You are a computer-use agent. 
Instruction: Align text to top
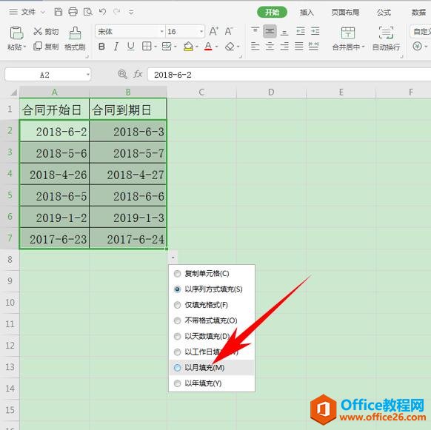255,31
